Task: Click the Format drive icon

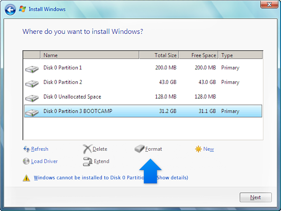Action: pyautogui.click(x=140, y=149)
